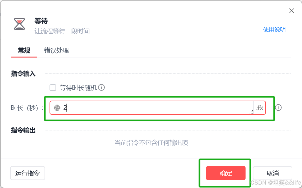This screenshot has height=188, width=302.
Task: Open the fx expression editor
Action: pyautogui.click(x=260, y=108)
